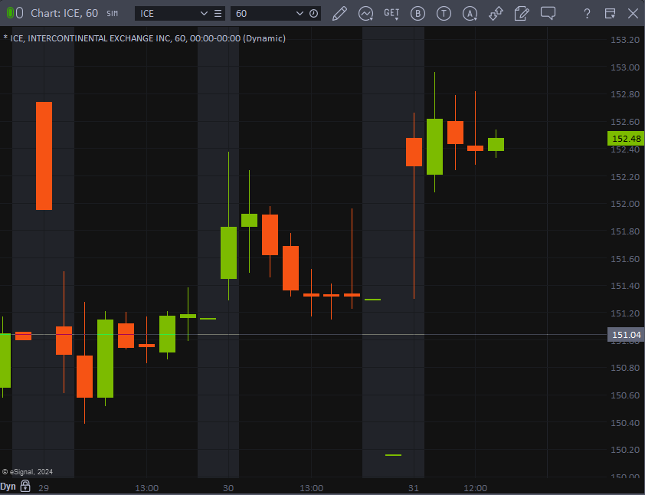
Task: Click the eSignal 2024 copyright text
Action: 28,471
